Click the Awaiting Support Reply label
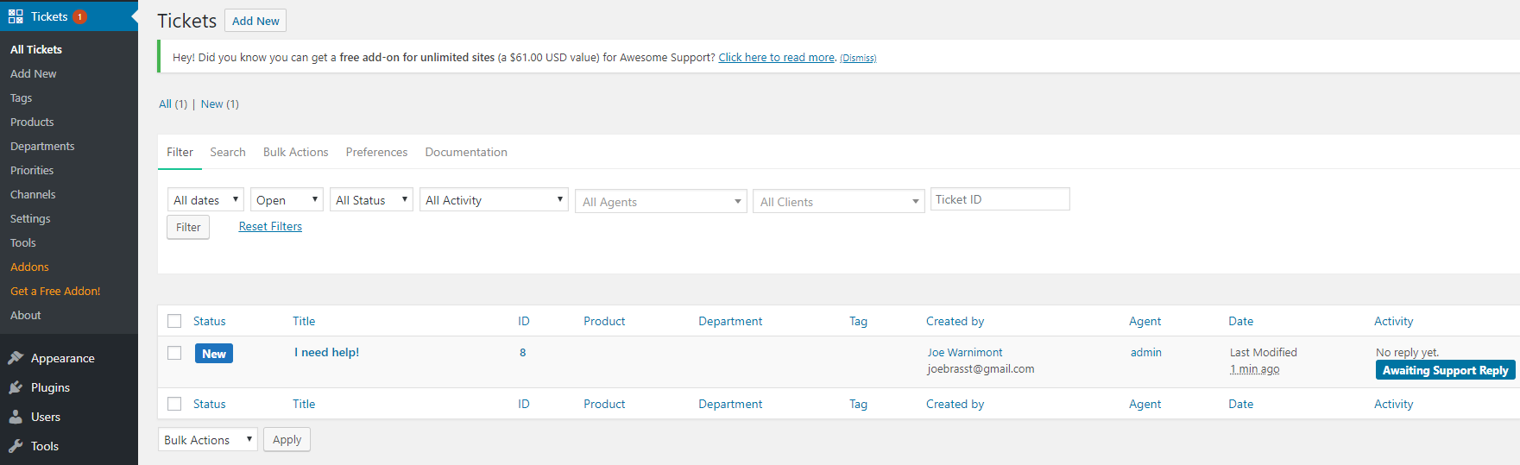This screenshot has height=465, width=1520. pyautogui.click(x=1445, y=370)
